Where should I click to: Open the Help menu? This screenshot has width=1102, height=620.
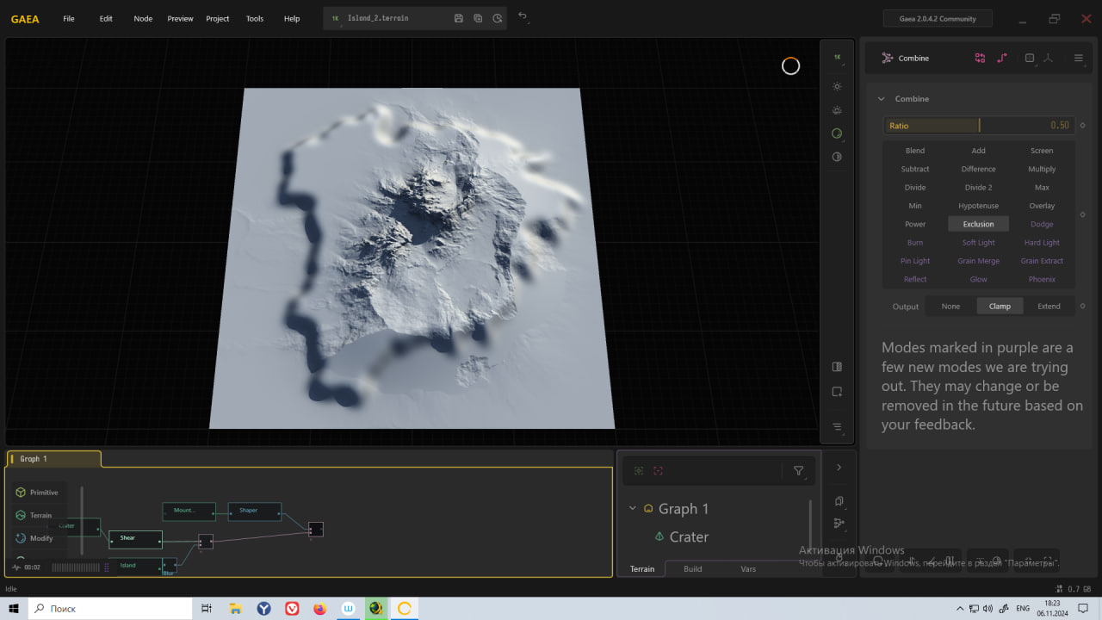(292, 18)
